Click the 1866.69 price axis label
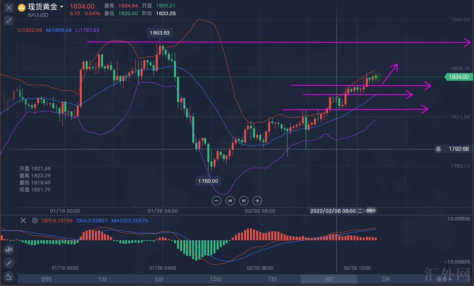Viewport: 474px width, 286px height. (459, 19)
